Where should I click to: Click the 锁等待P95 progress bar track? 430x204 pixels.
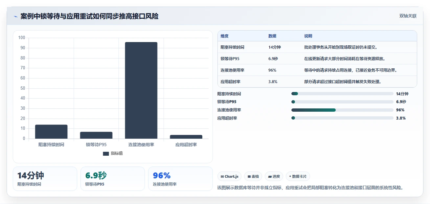pos(342,102)
